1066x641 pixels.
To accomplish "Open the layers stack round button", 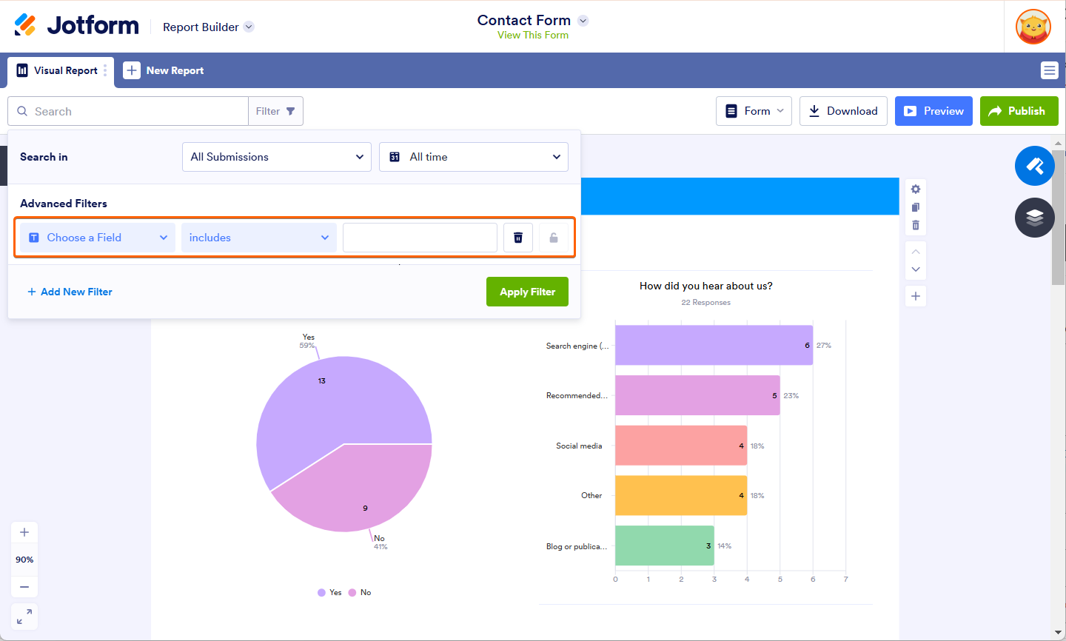I will point(1035,218).
